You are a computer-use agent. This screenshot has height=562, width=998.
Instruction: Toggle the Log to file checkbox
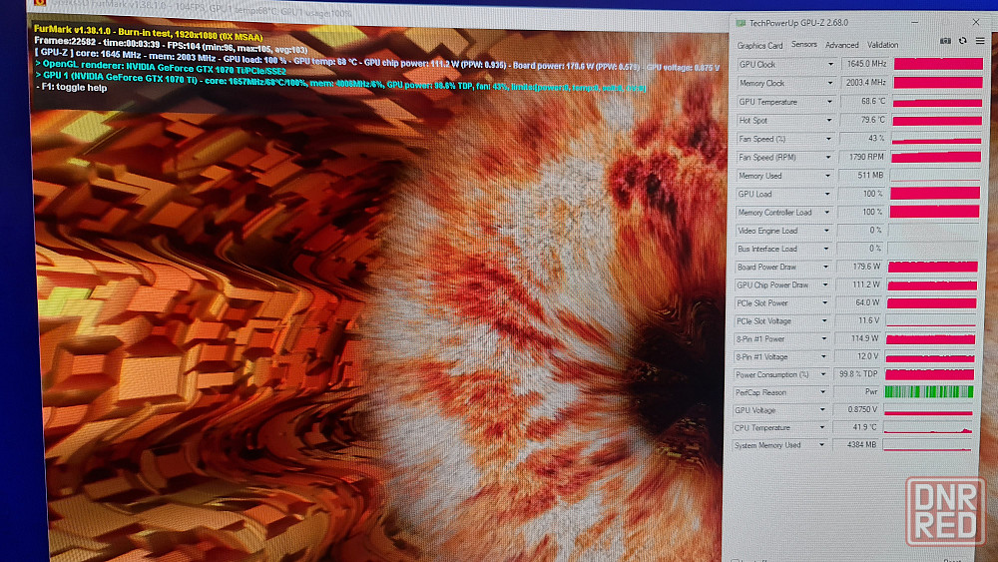[737, 560]
